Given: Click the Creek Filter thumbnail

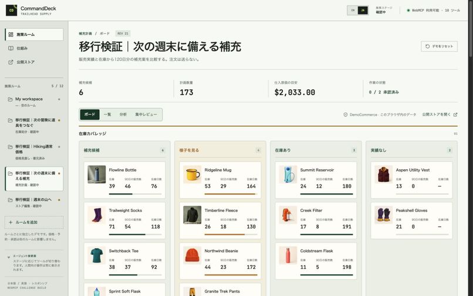Looking at the screenshot, I should (288, 215).
